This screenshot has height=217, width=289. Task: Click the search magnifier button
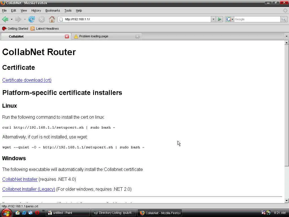pyautogui.click(x=284, y=19)
